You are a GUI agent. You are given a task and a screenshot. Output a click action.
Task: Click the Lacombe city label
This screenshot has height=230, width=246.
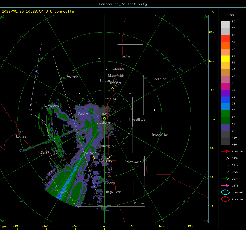click(x=118, y=69)
